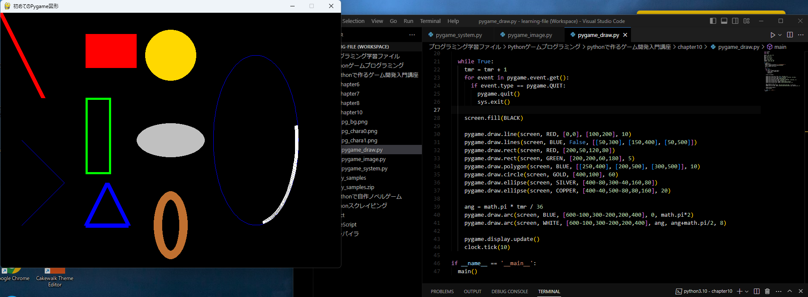This screenshot has height=297, width=808.
Task: Toggle the primary side bar visibility
Action: pos(713,21)
